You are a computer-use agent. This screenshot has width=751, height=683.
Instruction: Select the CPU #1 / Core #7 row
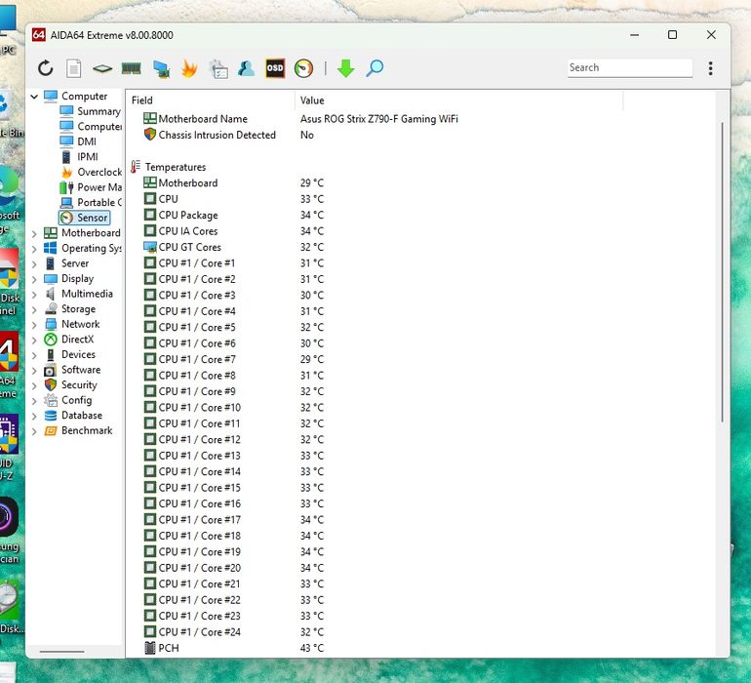tap(375, 359)
